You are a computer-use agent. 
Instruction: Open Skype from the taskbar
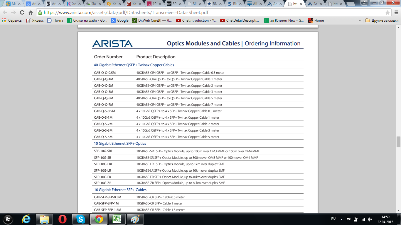[x=80, y=219]
